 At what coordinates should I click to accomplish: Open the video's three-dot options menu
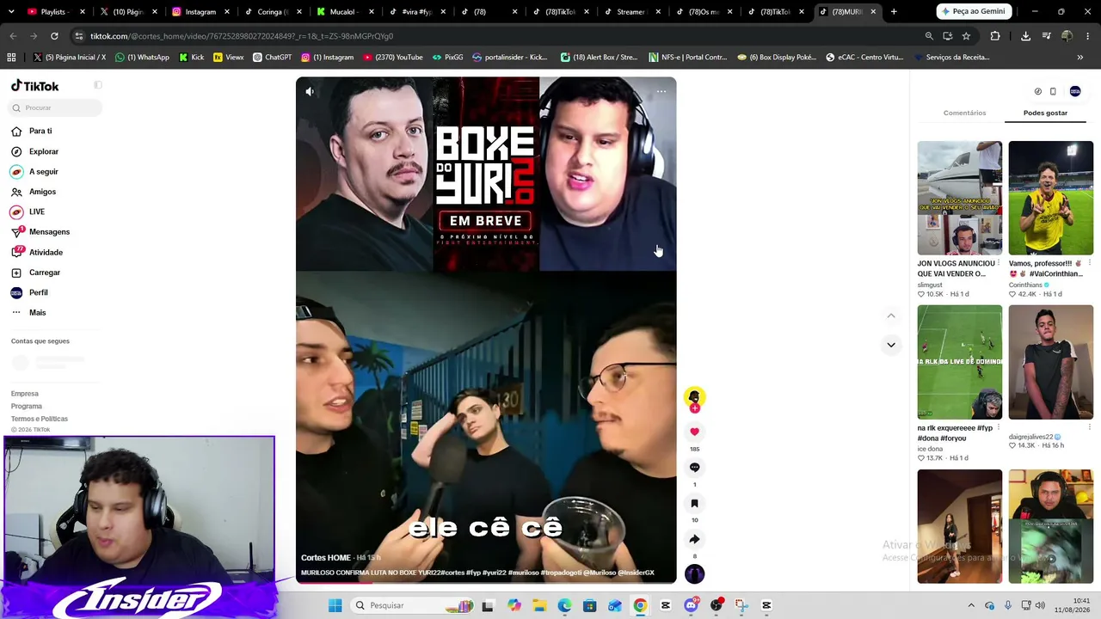pos(661,91)
